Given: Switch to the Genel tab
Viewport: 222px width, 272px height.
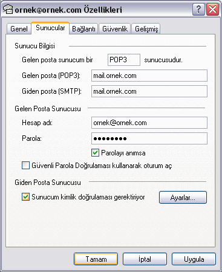Looking at the screenshot, I should (19, 29).
